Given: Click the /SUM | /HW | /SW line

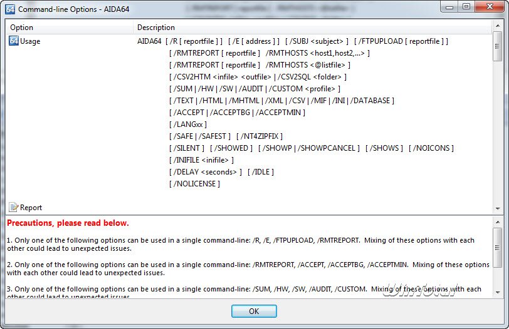Looking at the screenshot, I should pos(255,89).
